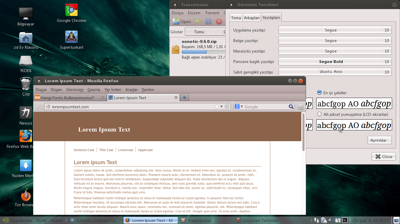Open the network indicator in the system tray
Image resolution: width=400 pixels, height=224 pixels.
click(x=317, y=220)
